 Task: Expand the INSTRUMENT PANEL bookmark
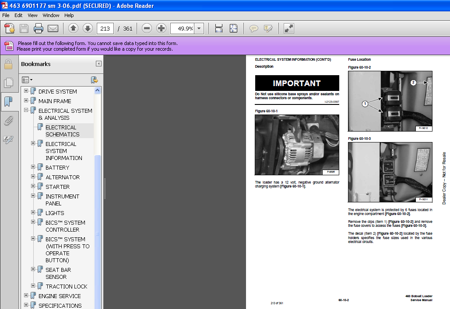click(33, 195)
